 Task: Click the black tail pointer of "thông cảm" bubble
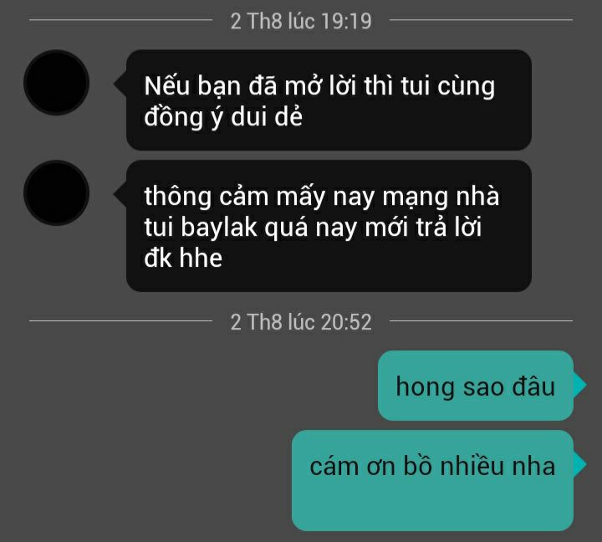(120, 194)
